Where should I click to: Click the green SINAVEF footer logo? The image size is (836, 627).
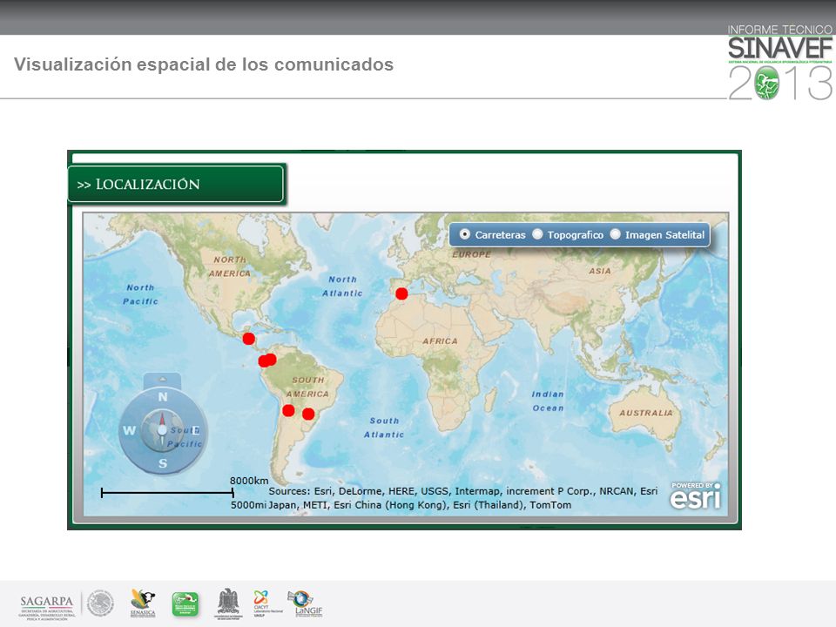(x=185, y=604)
